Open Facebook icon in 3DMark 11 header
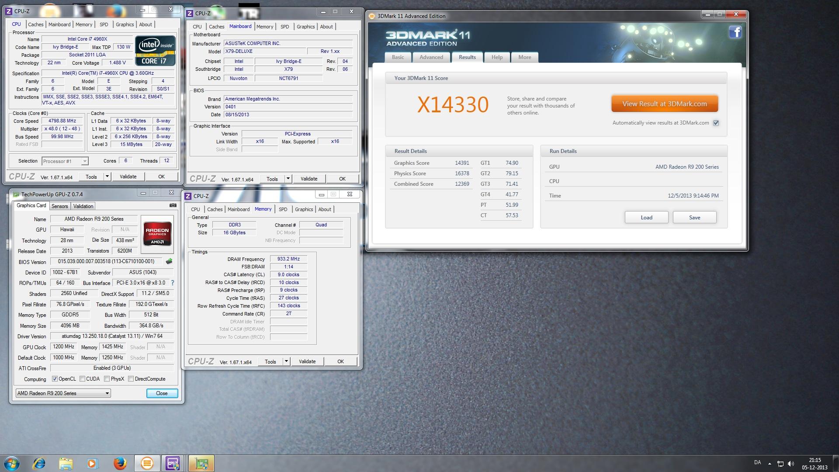Viewport: 839px width, 472px height. pyautogui.click(x=735, y=32)
